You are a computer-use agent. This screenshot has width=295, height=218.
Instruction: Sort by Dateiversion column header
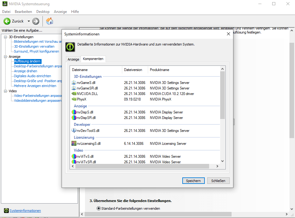click(135, 70)
